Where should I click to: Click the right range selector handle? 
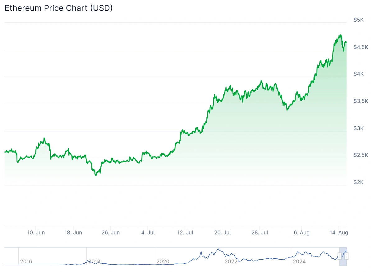tap(346, 256)
